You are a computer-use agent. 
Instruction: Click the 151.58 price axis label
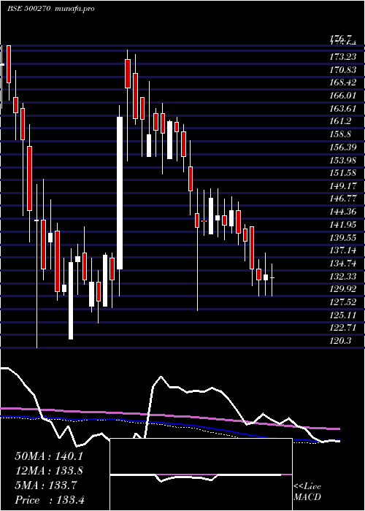coord(343,173)
